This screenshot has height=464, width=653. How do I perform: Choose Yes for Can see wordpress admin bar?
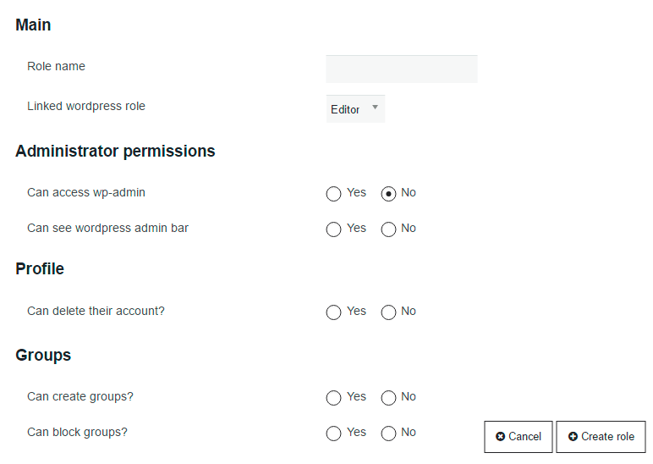(333, 229)
